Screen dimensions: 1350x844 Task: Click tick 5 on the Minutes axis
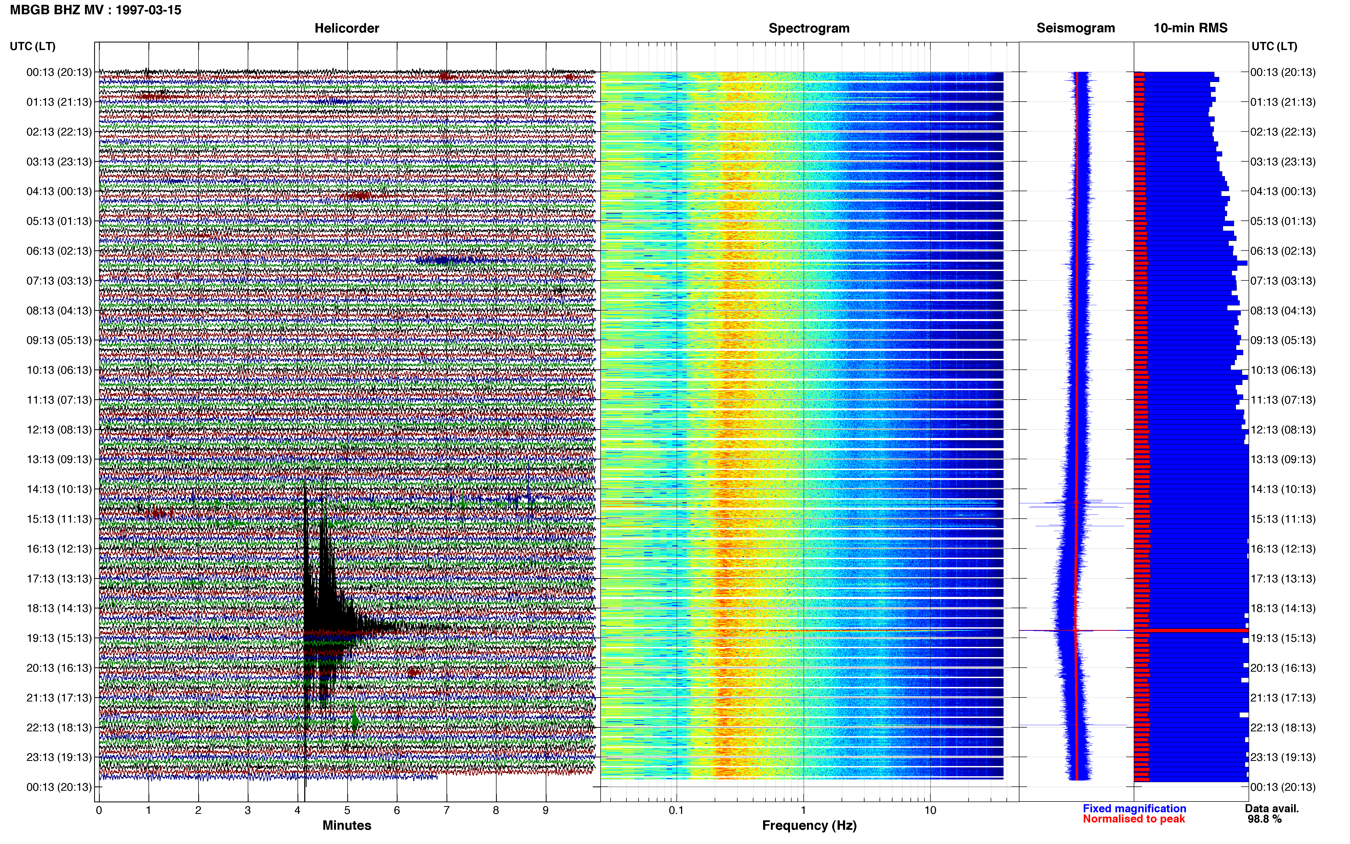click(x=347, y=810)
